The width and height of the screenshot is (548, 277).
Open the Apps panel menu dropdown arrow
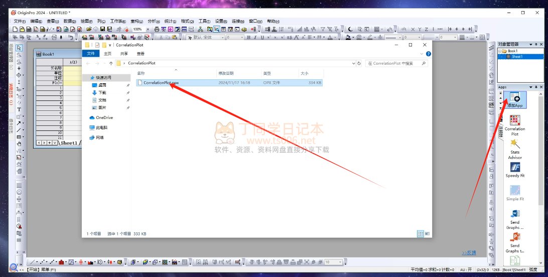point(531,87)
